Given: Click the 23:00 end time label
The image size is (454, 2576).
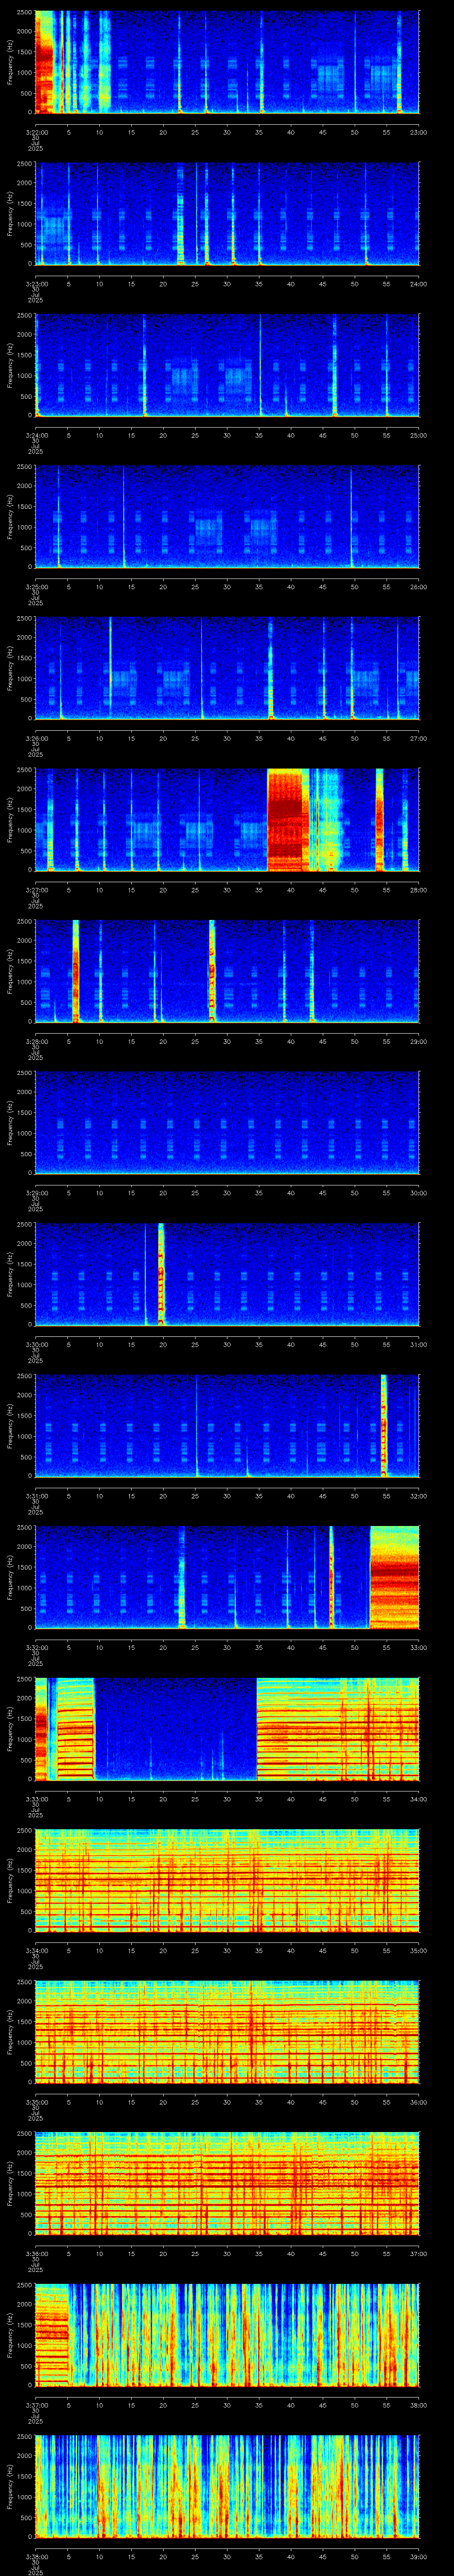Looking at the screenshot, I should (x=418, y=132).
